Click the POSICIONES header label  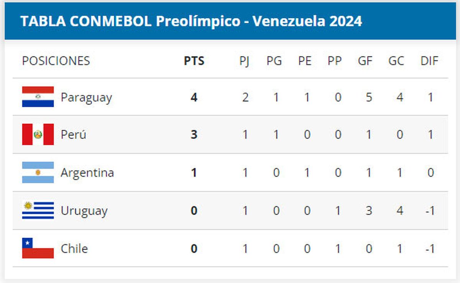(56, 61)
